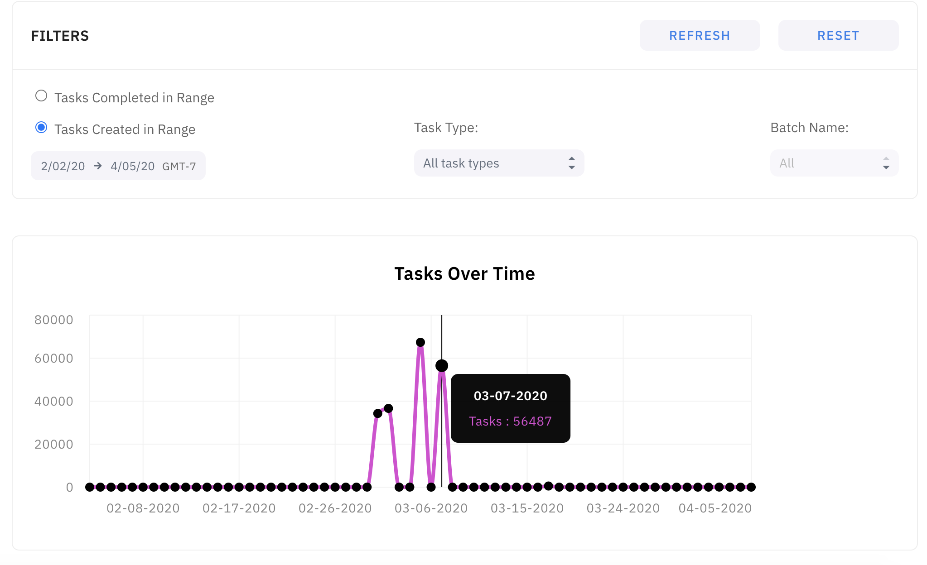Click the last chart data point
The image size is (927, 565).
[x=751, y=487]
